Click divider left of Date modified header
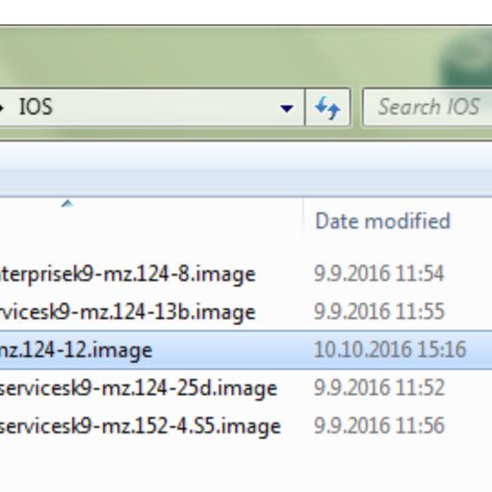Screen dimensions: 492x492 [x=303, y=220]
